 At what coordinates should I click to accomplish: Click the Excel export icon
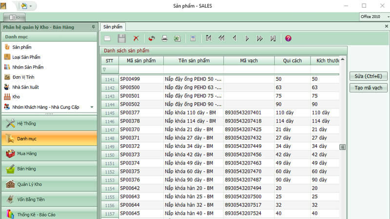click(177, 38)
